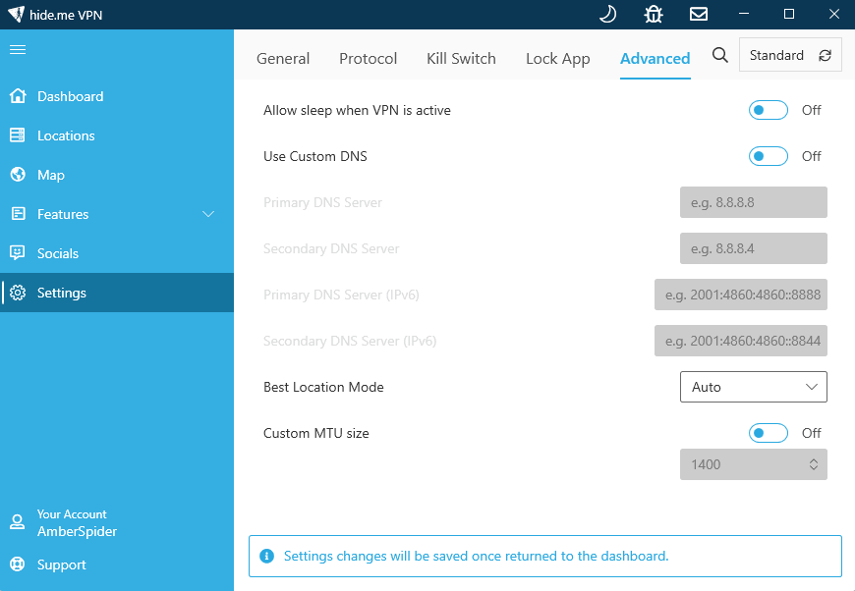855x591 pixels.
Task: Open the Standard mode selector
Action: [776, 55]
